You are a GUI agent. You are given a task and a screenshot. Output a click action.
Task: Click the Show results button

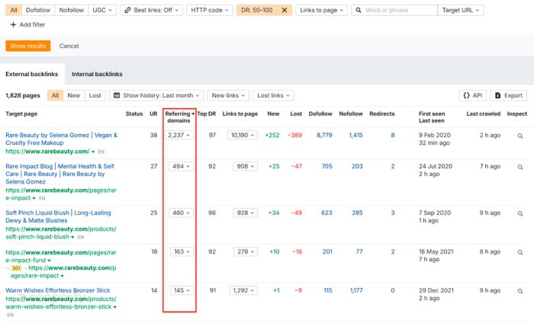point(28,46)
